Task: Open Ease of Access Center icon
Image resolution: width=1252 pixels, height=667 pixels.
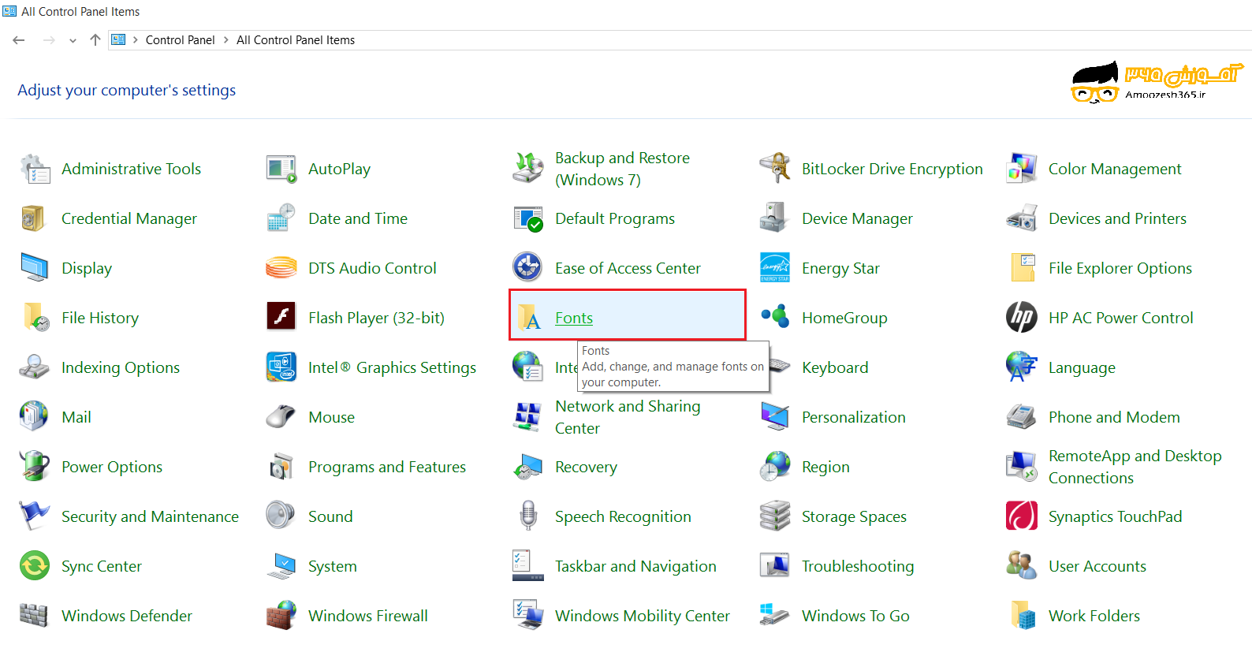Action: (528, 268)
